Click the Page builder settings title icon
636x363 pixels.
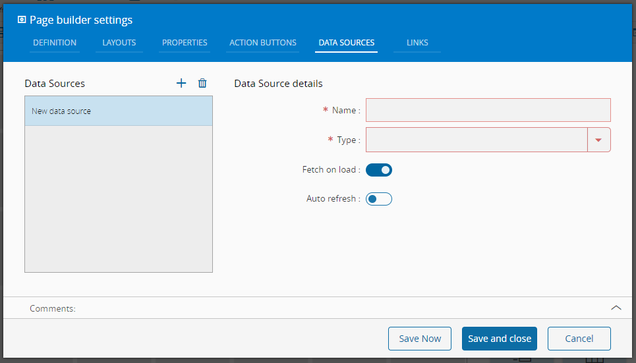pos(22,20)
